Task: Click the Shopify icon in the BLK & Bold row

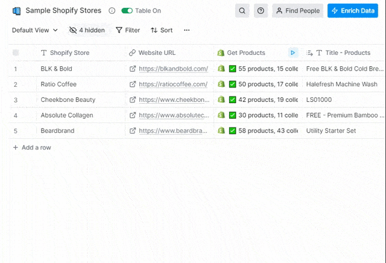Action: (x=221, y=68)
